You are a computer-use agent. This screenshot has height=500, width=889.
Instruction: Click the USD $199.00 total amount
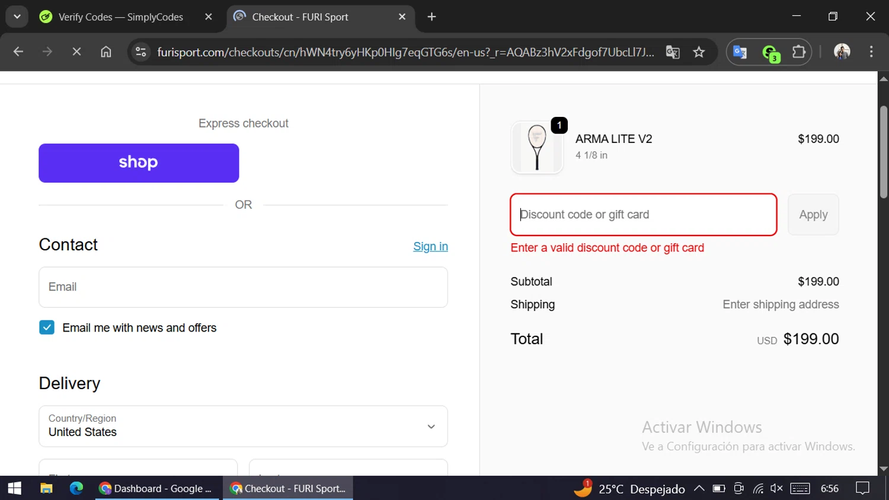798,339
